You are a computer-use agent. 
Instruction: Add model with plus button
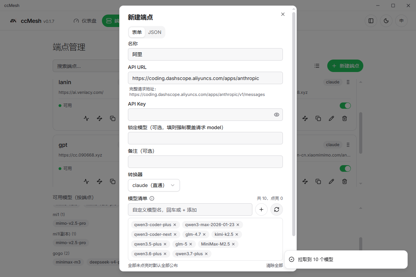(261, 209)
